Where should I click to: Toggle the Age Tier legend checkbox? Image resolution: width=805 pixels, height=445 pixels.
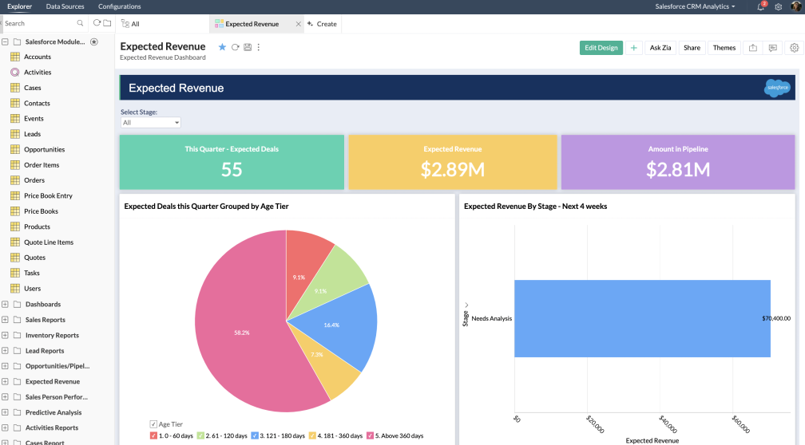click(153, 424)
